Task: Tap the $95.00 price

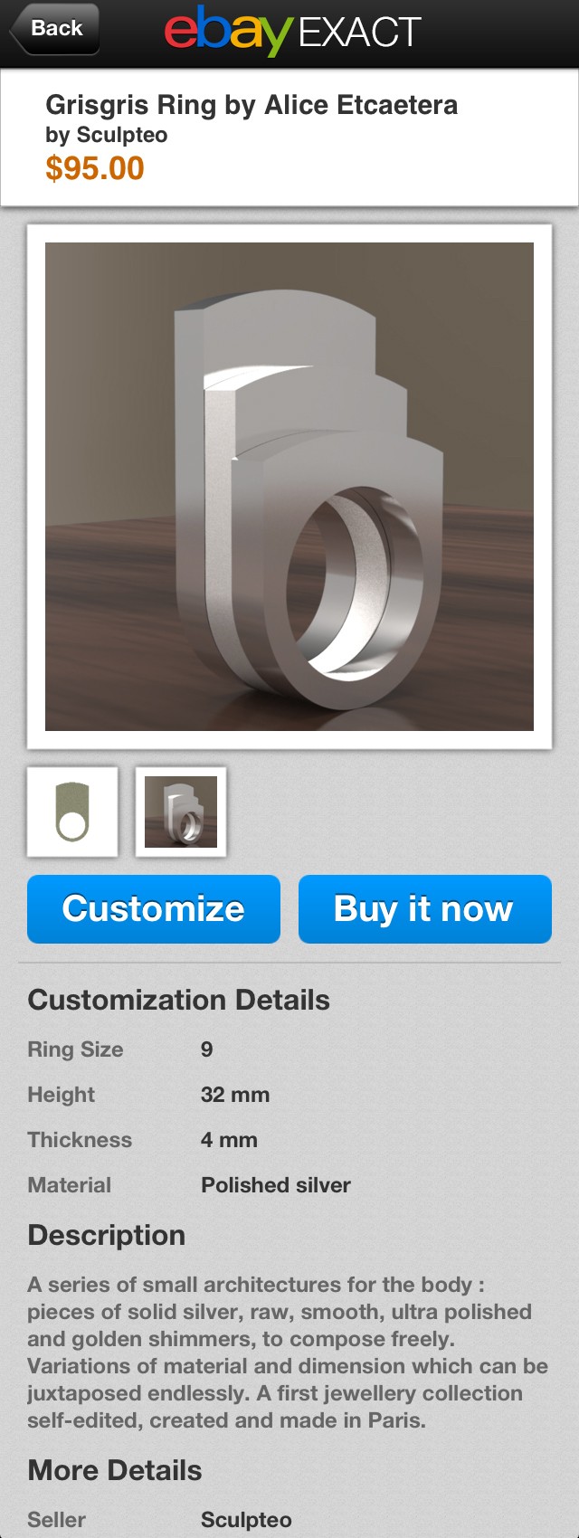Action: point(95,168)
